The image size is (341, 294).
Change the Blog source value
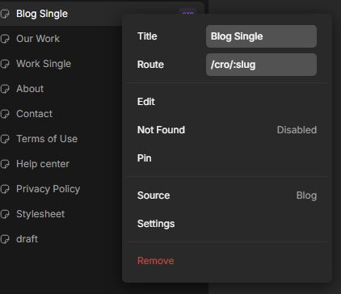click(306, 195)
